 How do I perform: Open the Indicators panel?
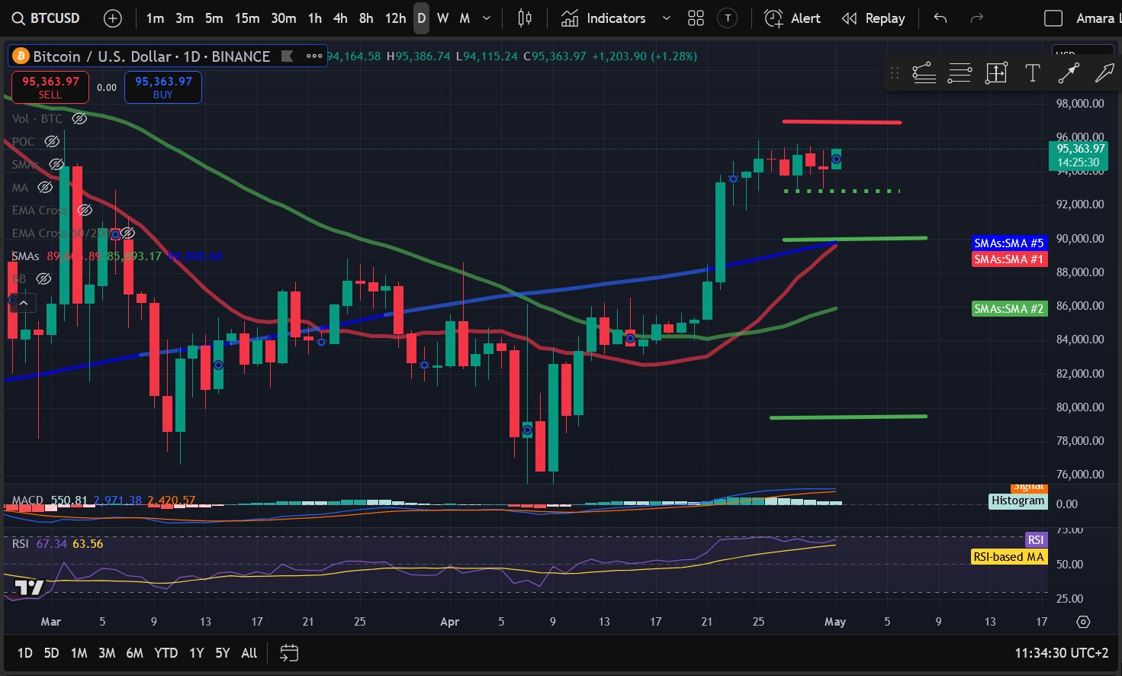click(x=608, y=18)
